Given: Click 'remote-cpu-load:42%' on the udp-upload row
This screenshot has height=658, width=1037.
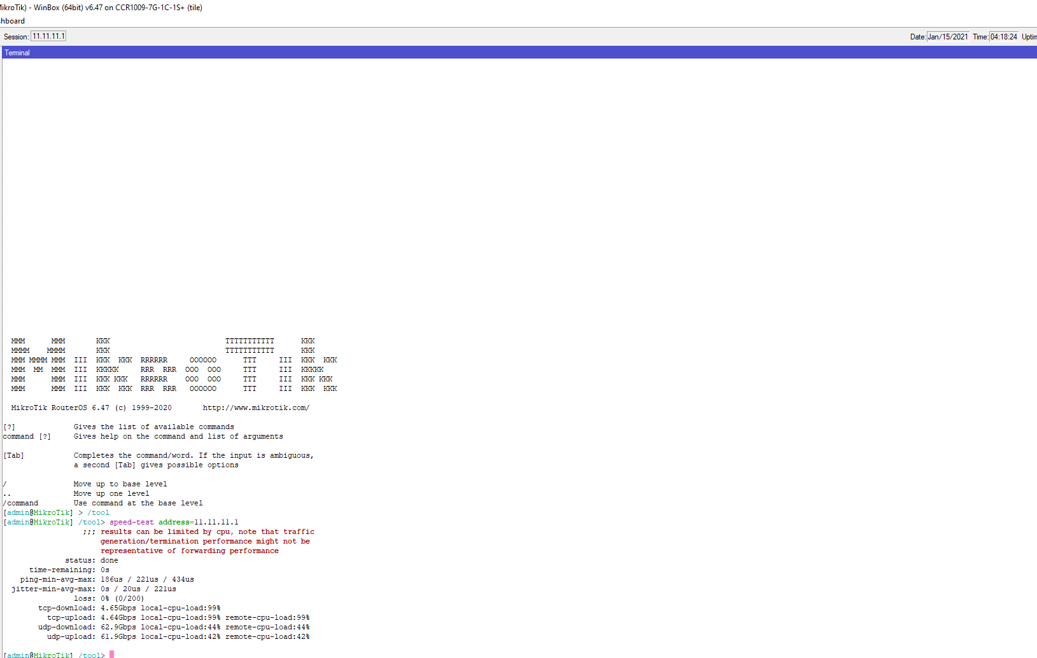Looking at the screenshot, I should 267,637.
